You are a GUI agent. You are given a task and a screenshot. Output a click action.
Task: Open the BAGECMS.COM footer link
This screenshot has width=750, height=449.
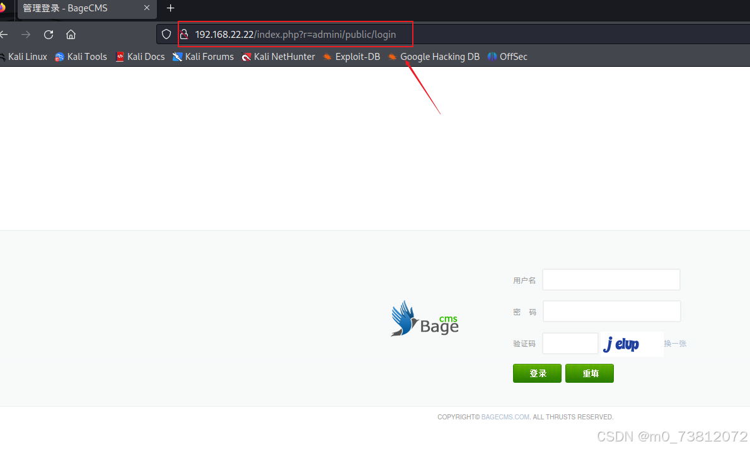[x=505, y=417]
